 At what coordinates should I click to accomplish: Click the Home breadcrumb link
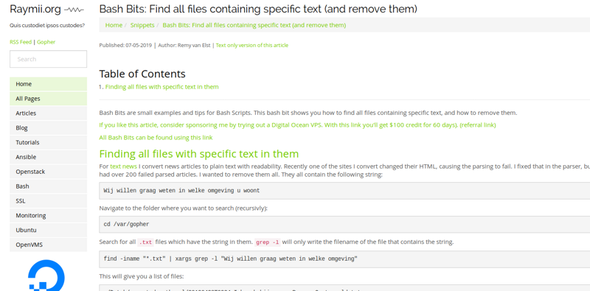click(114, 25)
